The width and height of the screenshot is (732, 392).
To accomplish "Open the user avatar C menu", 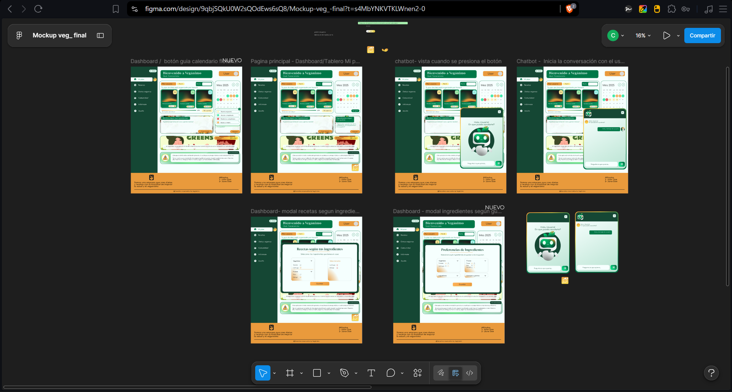I will [x=613, y=35].
